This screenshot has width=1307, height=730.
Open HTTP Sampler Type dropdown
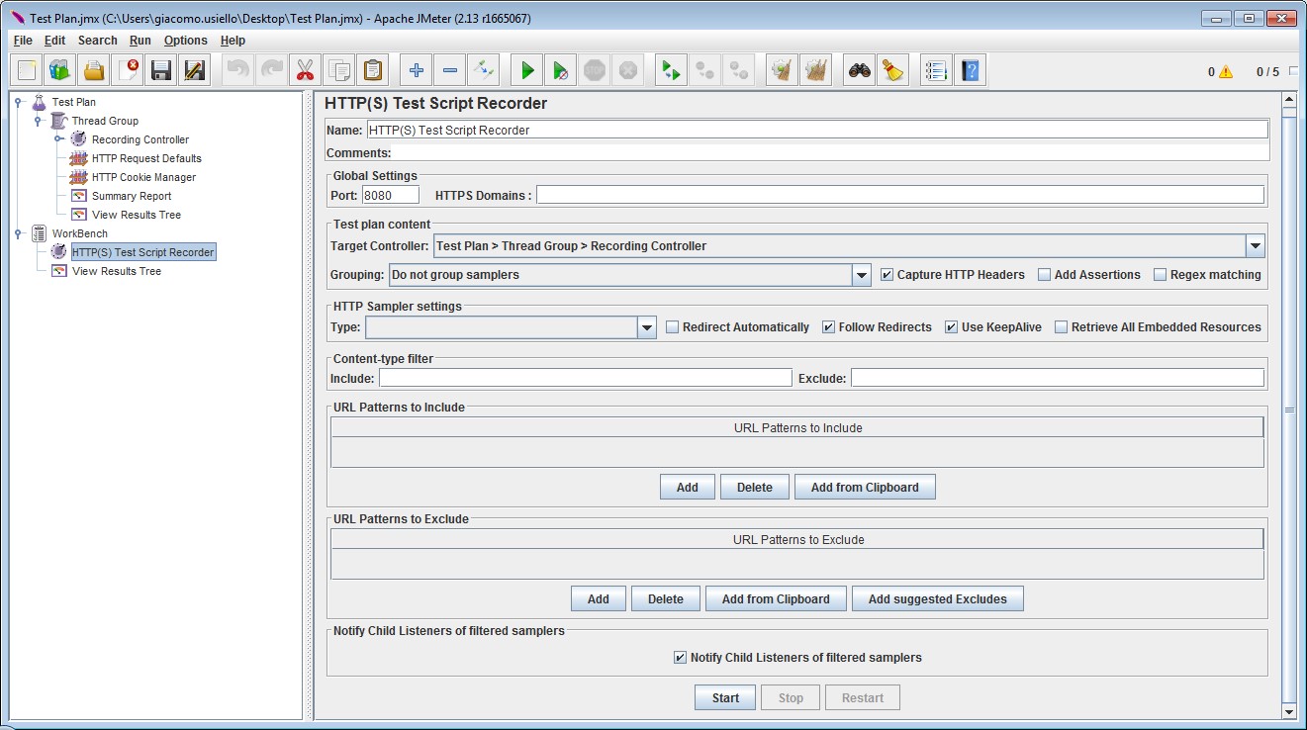(x=647, y=327)
